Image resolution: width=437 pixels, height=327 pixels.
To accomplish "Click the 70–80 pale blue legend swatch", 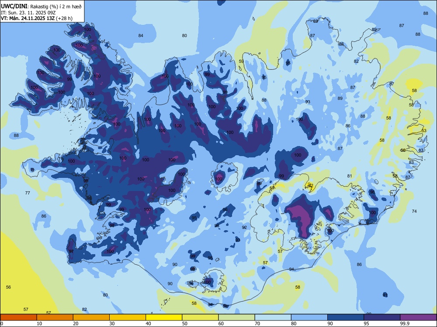I will pos(273,317).
